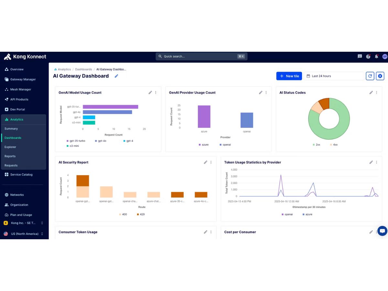The height and width of the screenshot is (291, 388).
Task: Refresh the dashboard data
Action: (370, 76)
